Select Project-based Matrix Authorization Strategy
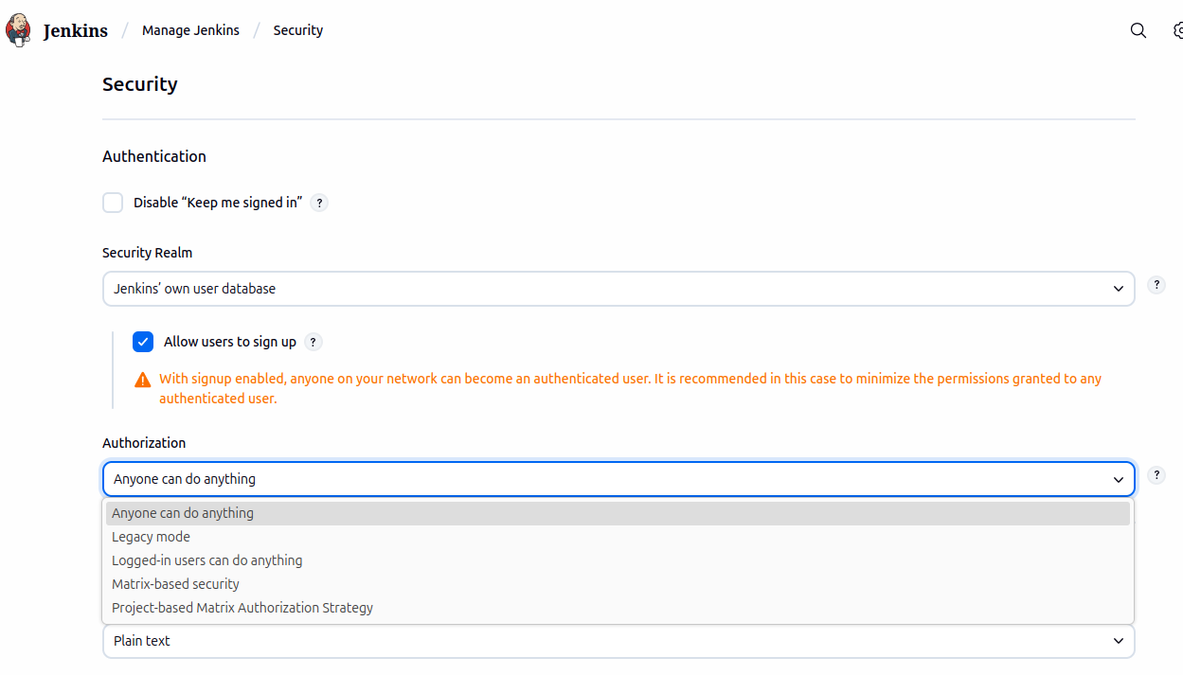 pos(242,608)
